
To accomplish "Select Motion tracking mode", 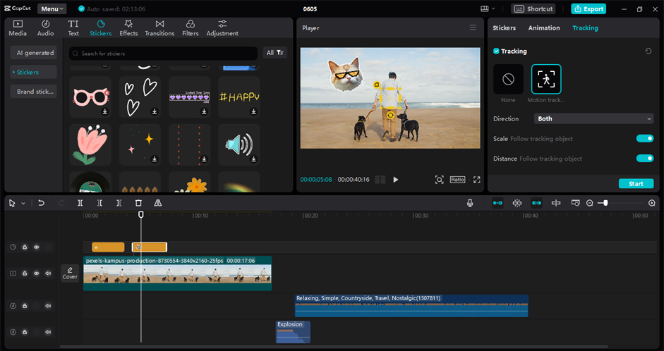I will click(546, 79).
